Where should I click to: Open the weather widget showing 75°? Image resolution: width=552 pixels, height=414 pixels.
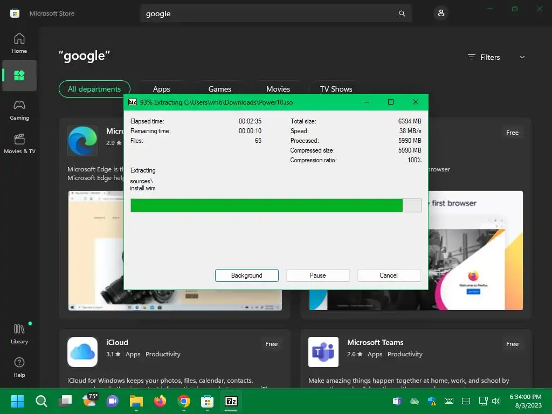(x=89, y=401)
